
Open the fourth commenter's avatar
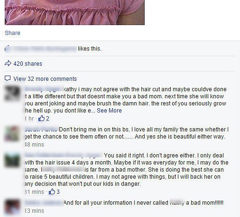pos(12,207)
